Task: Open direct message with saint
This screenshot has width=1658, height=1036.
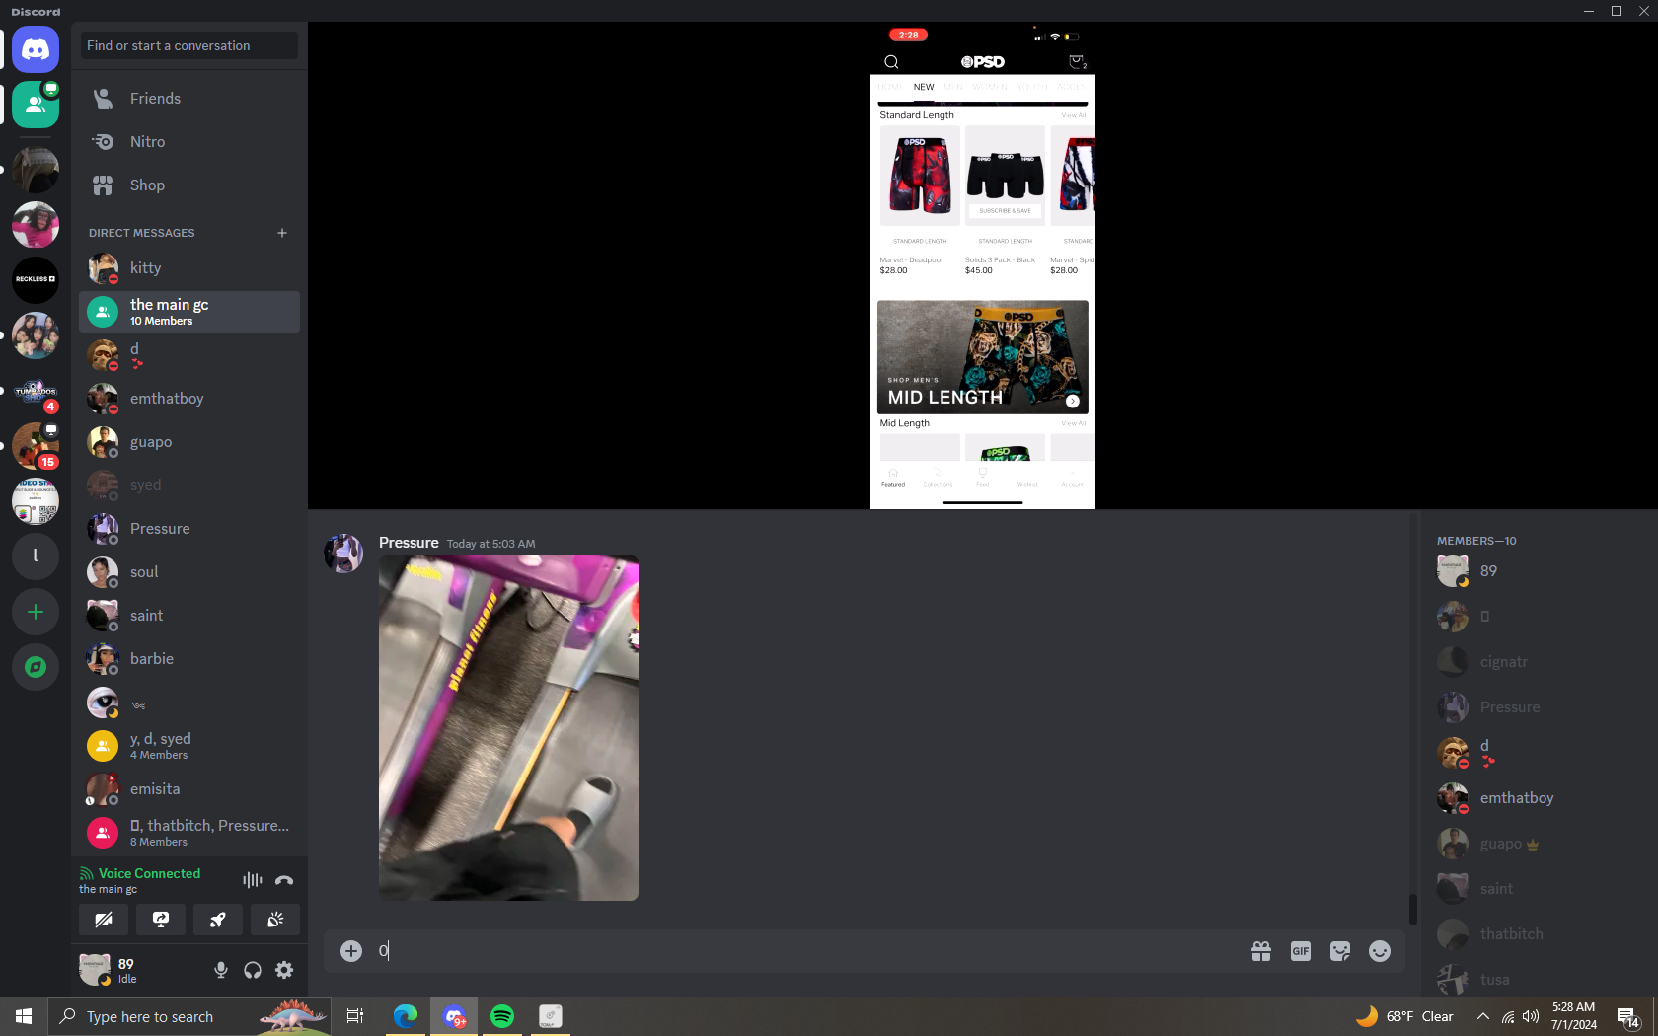Action: click(189, 616)
